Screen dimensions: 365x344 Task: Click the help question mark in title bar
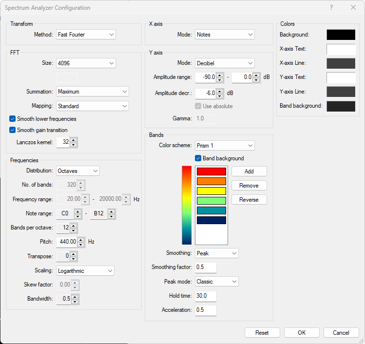pyautogui.click(x=331, y=8)
